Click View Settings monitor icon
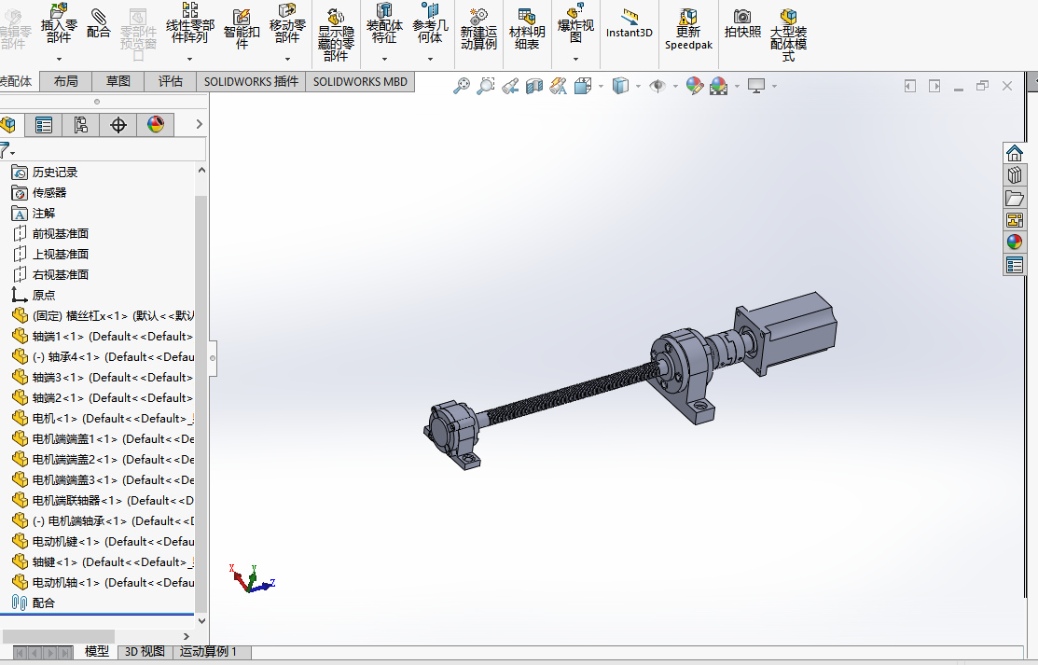1038x665 pixels. tap(756, 86)
